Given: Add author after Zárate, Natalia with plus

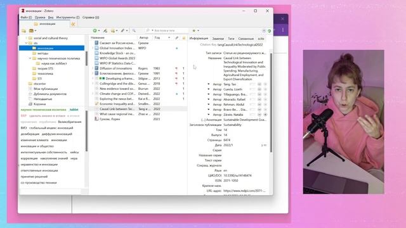Looking at the screenshot, I should 265,115.
